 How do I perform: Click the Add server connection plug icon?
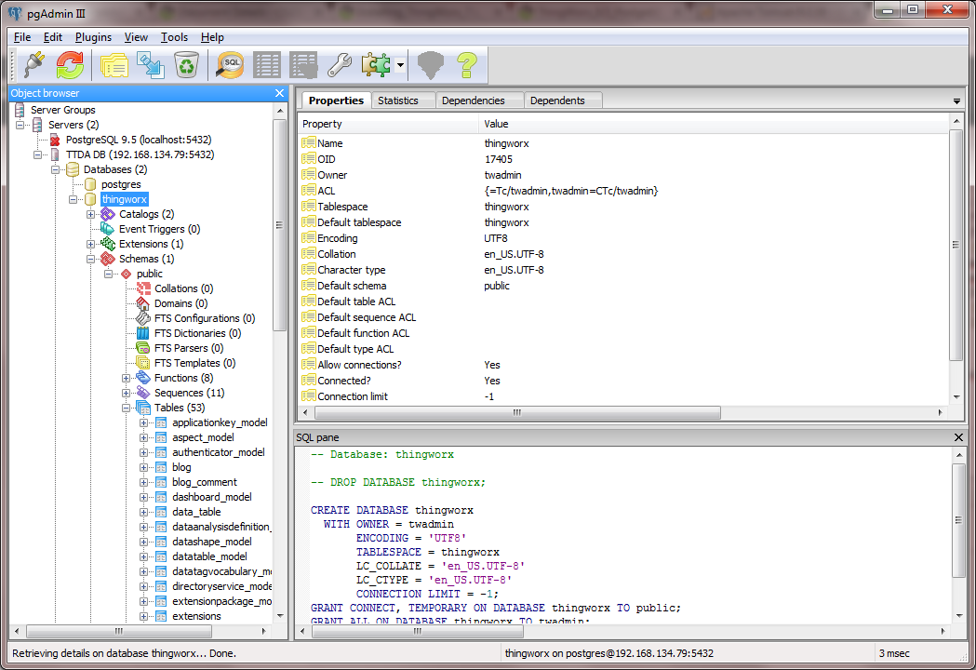click(x=34, y=65)
